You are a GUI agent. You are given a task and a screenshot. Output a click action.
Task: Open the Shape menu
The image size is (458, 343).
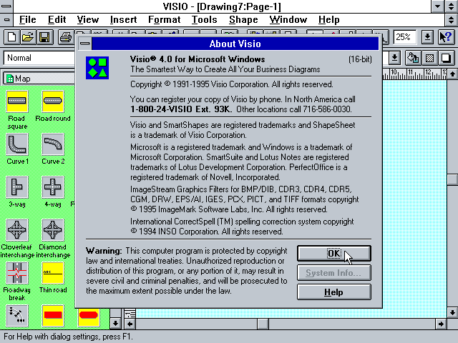tap(243, 20)
